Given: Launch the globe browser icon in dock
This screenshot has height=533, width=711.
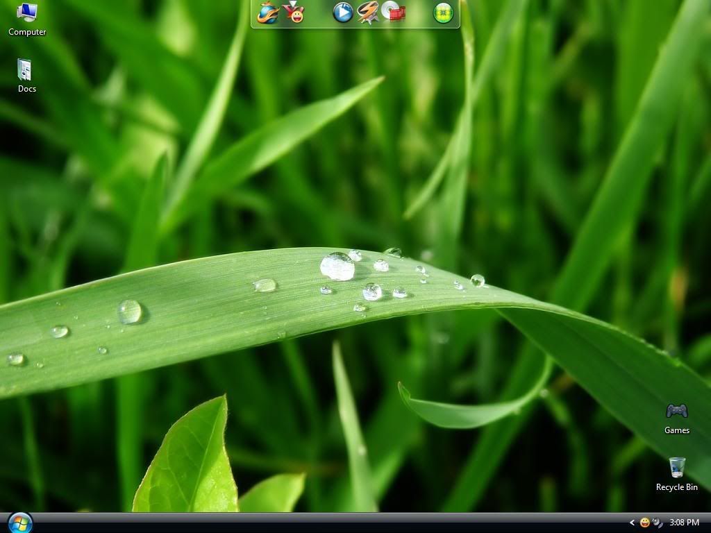Looking at the screenshot, I should (x=268, y=12).
